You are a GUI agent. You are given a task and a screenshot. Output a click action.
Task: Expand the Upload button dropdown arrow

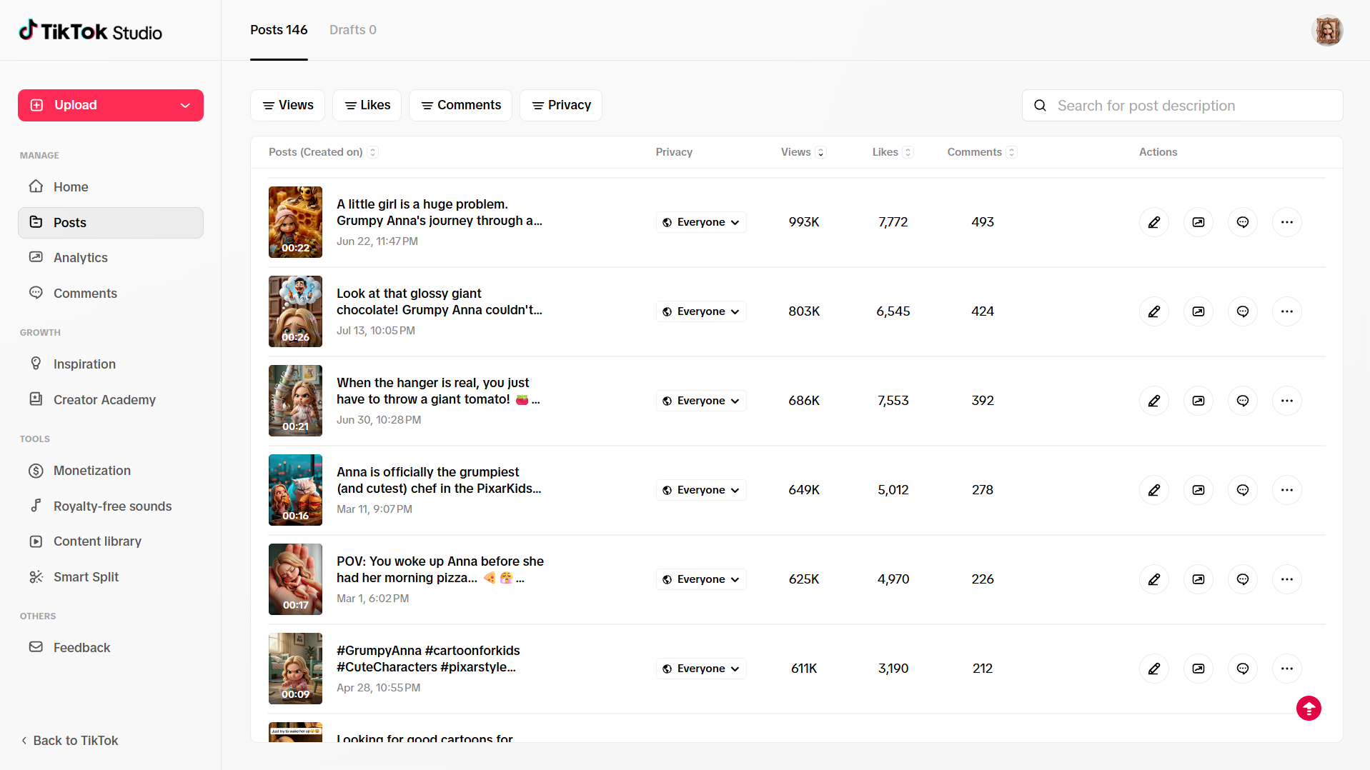tap(185, 105)
